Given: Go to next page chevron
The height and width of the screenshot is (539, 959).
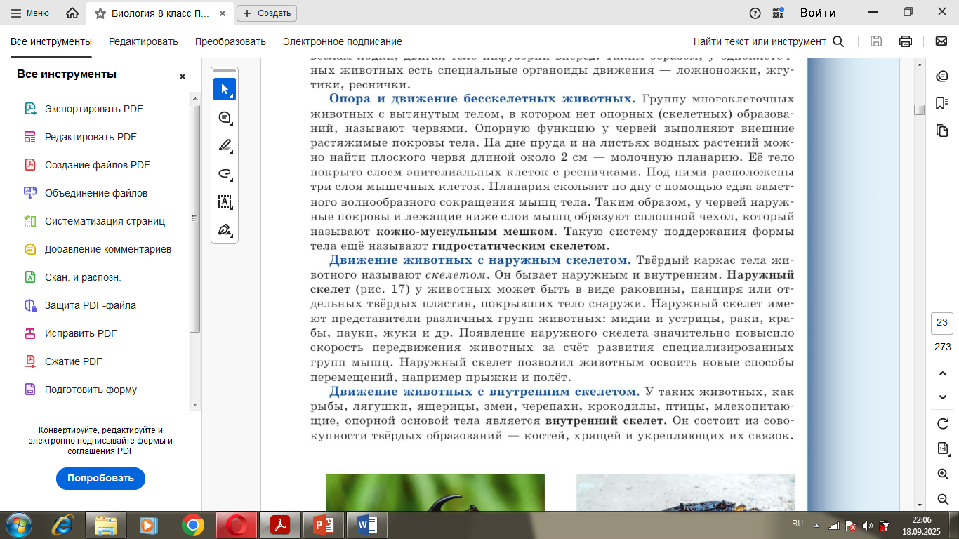Looking at the screenshot, I should (943, 397).
